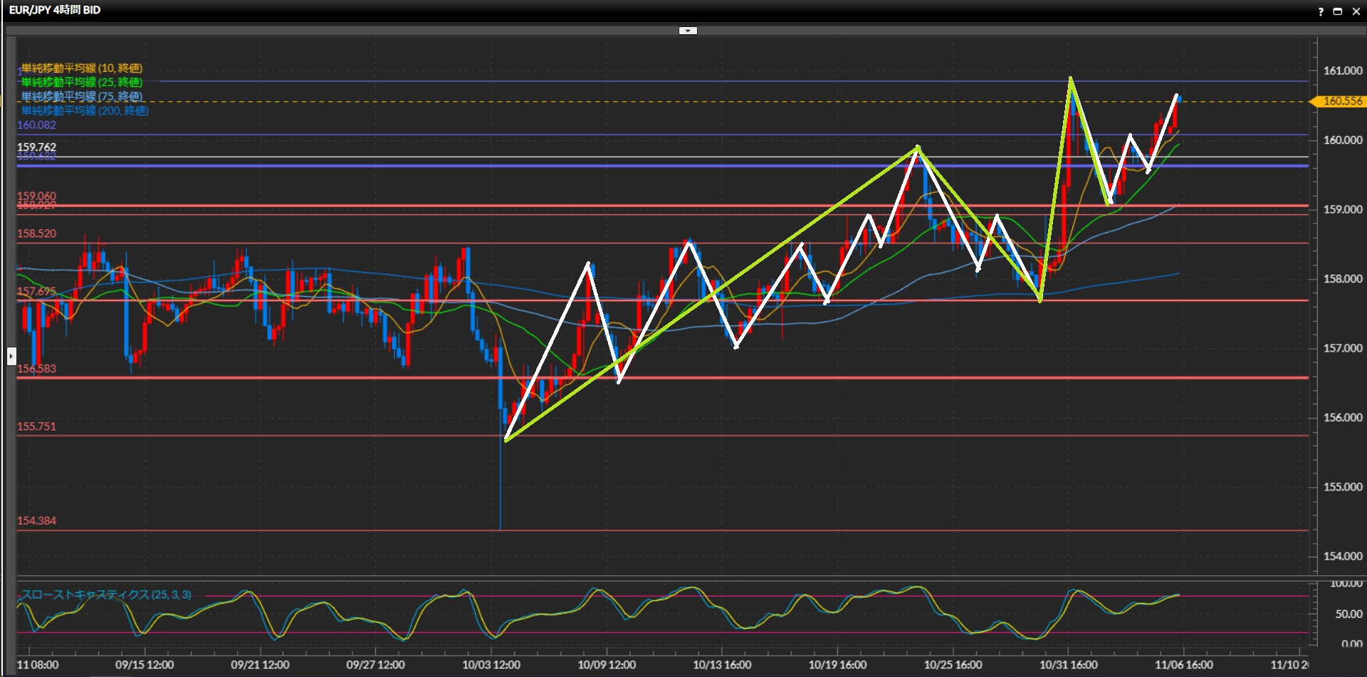1367x677 pixels.
Task: Select the 単純移動平均線 (200, 終値) indicator label
Action: 85,111
